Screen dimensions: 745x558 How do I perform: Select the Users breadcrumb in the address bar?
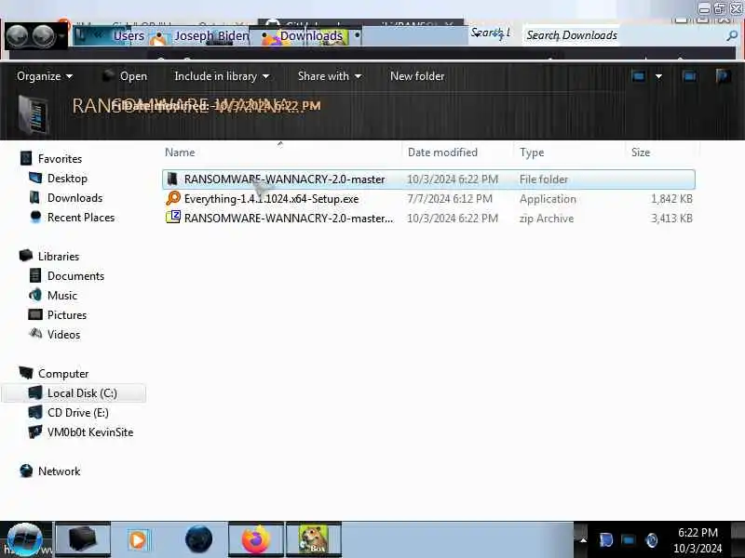pyautogui.click(x=129, y=36)
